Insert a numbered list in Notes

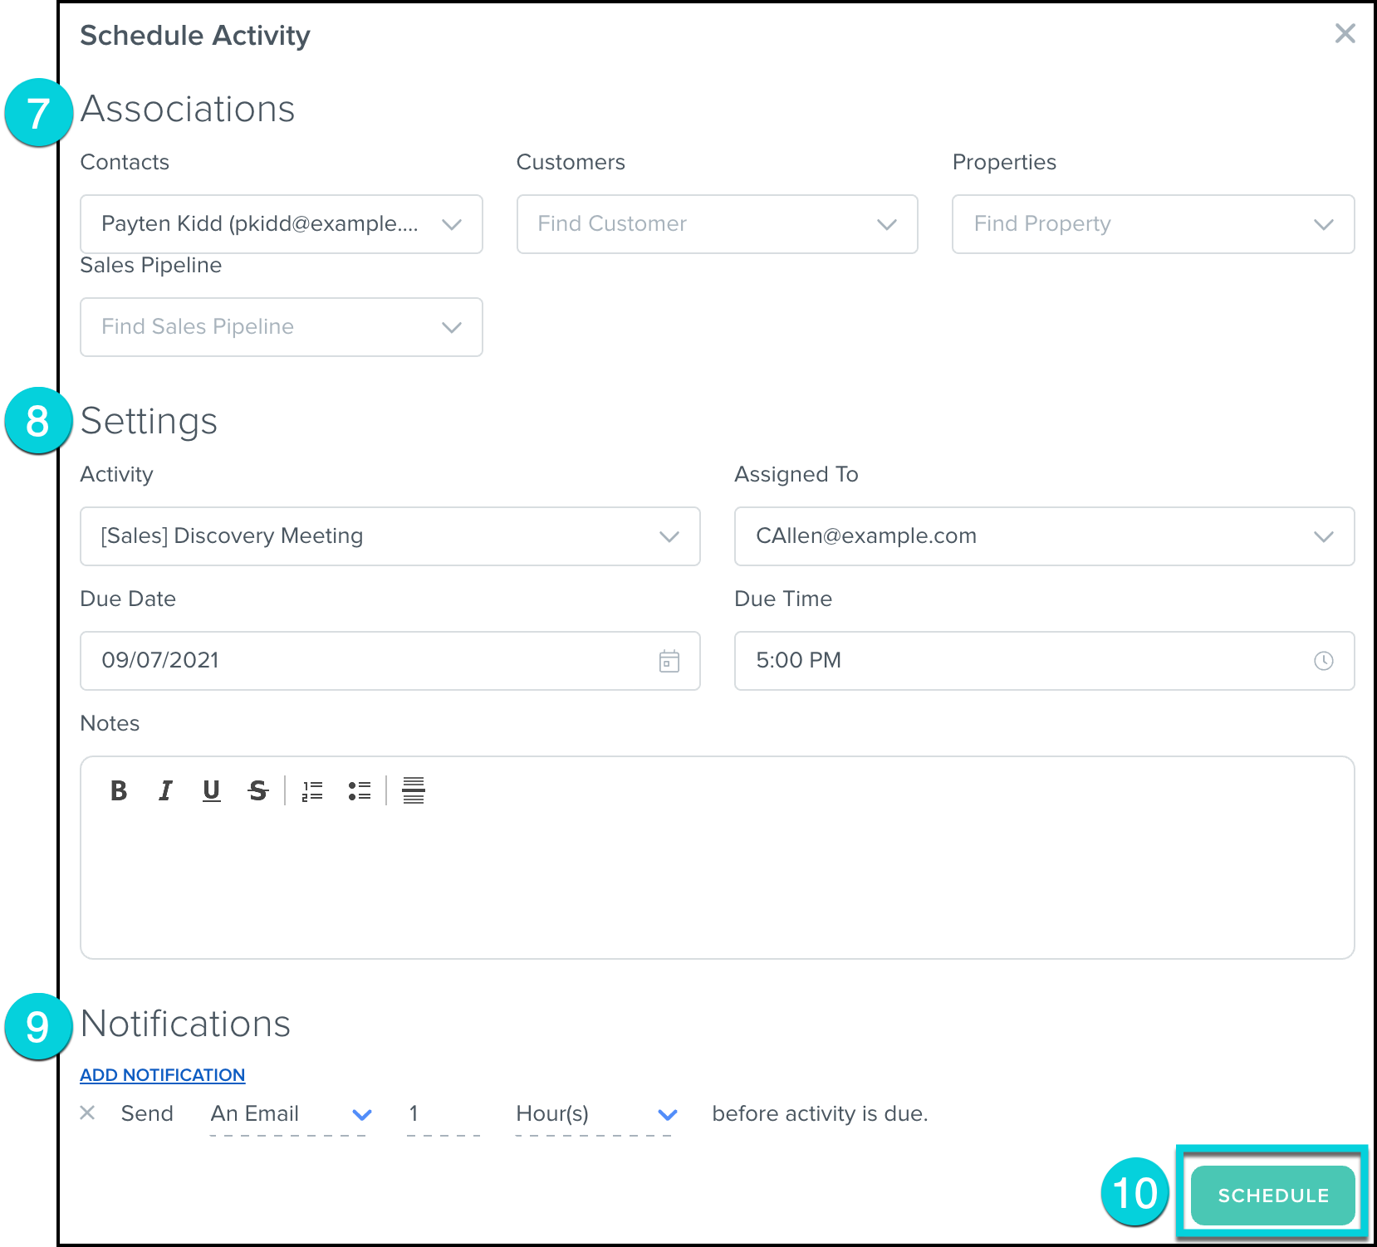(312, 790)
